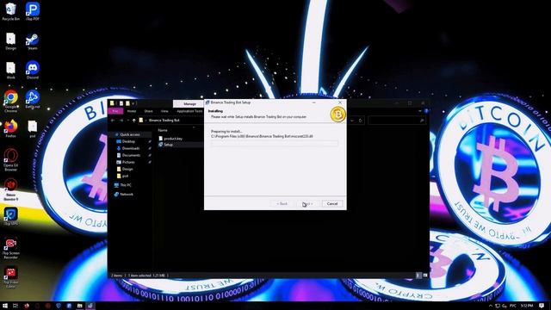551x310 pixels.
Task: Open the Home ribbon tab in File Explorer
Action: 132,111
